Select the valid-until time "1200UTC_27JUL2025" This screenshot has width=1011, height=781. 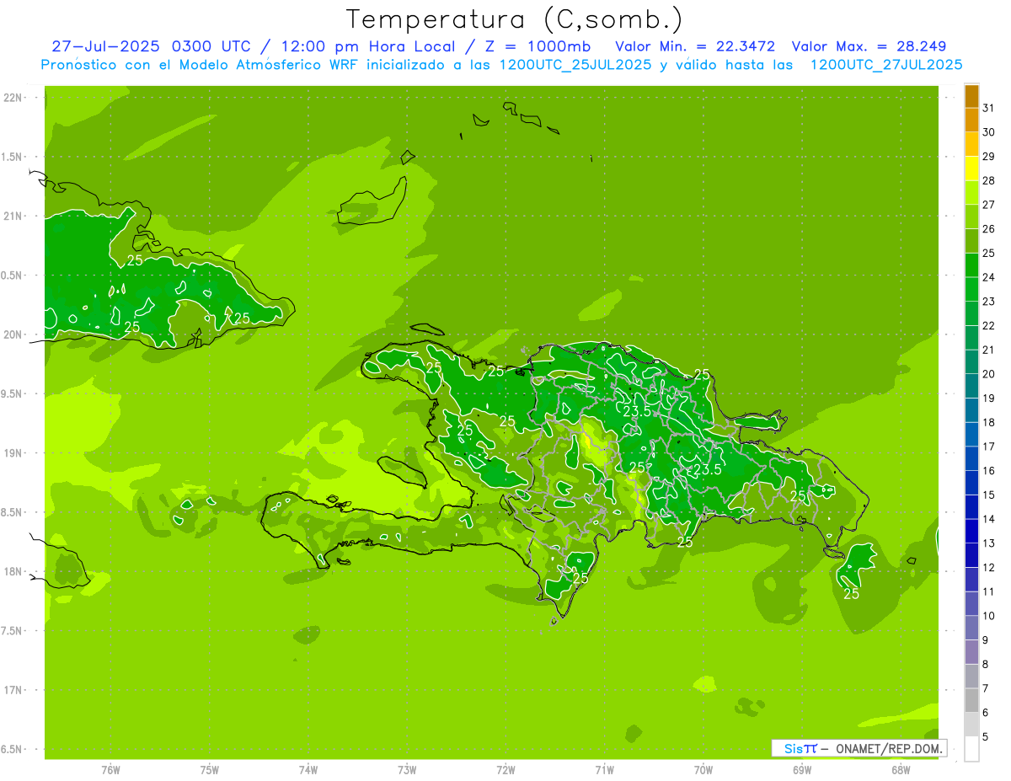886,65
